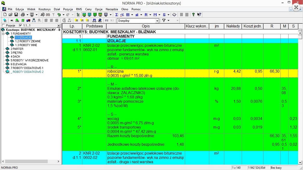This screenshot has height=170, width=303.
Task: Click the Klucz wykon.. column header
Action: 197,26
